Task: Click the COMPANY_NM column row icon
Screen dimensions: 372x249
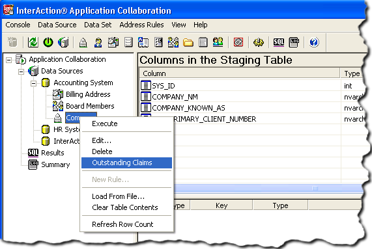Action: coord(146,96)
